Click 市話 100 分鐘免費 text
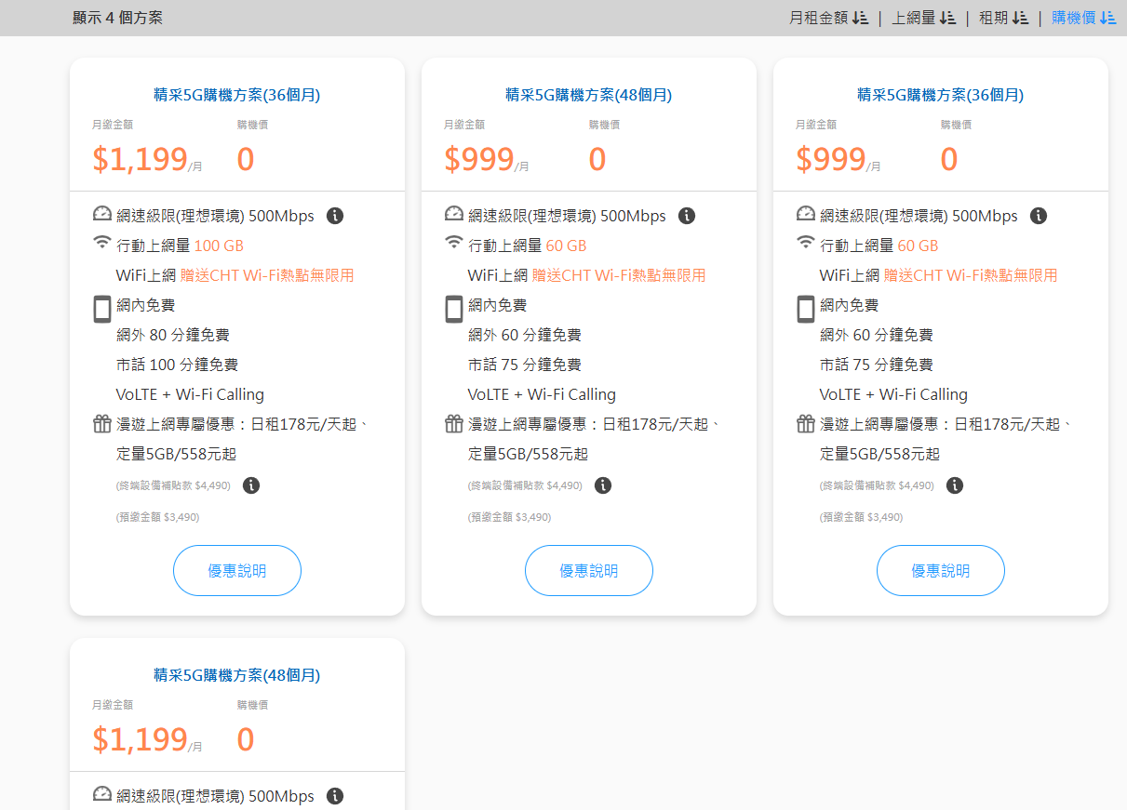 177,365
